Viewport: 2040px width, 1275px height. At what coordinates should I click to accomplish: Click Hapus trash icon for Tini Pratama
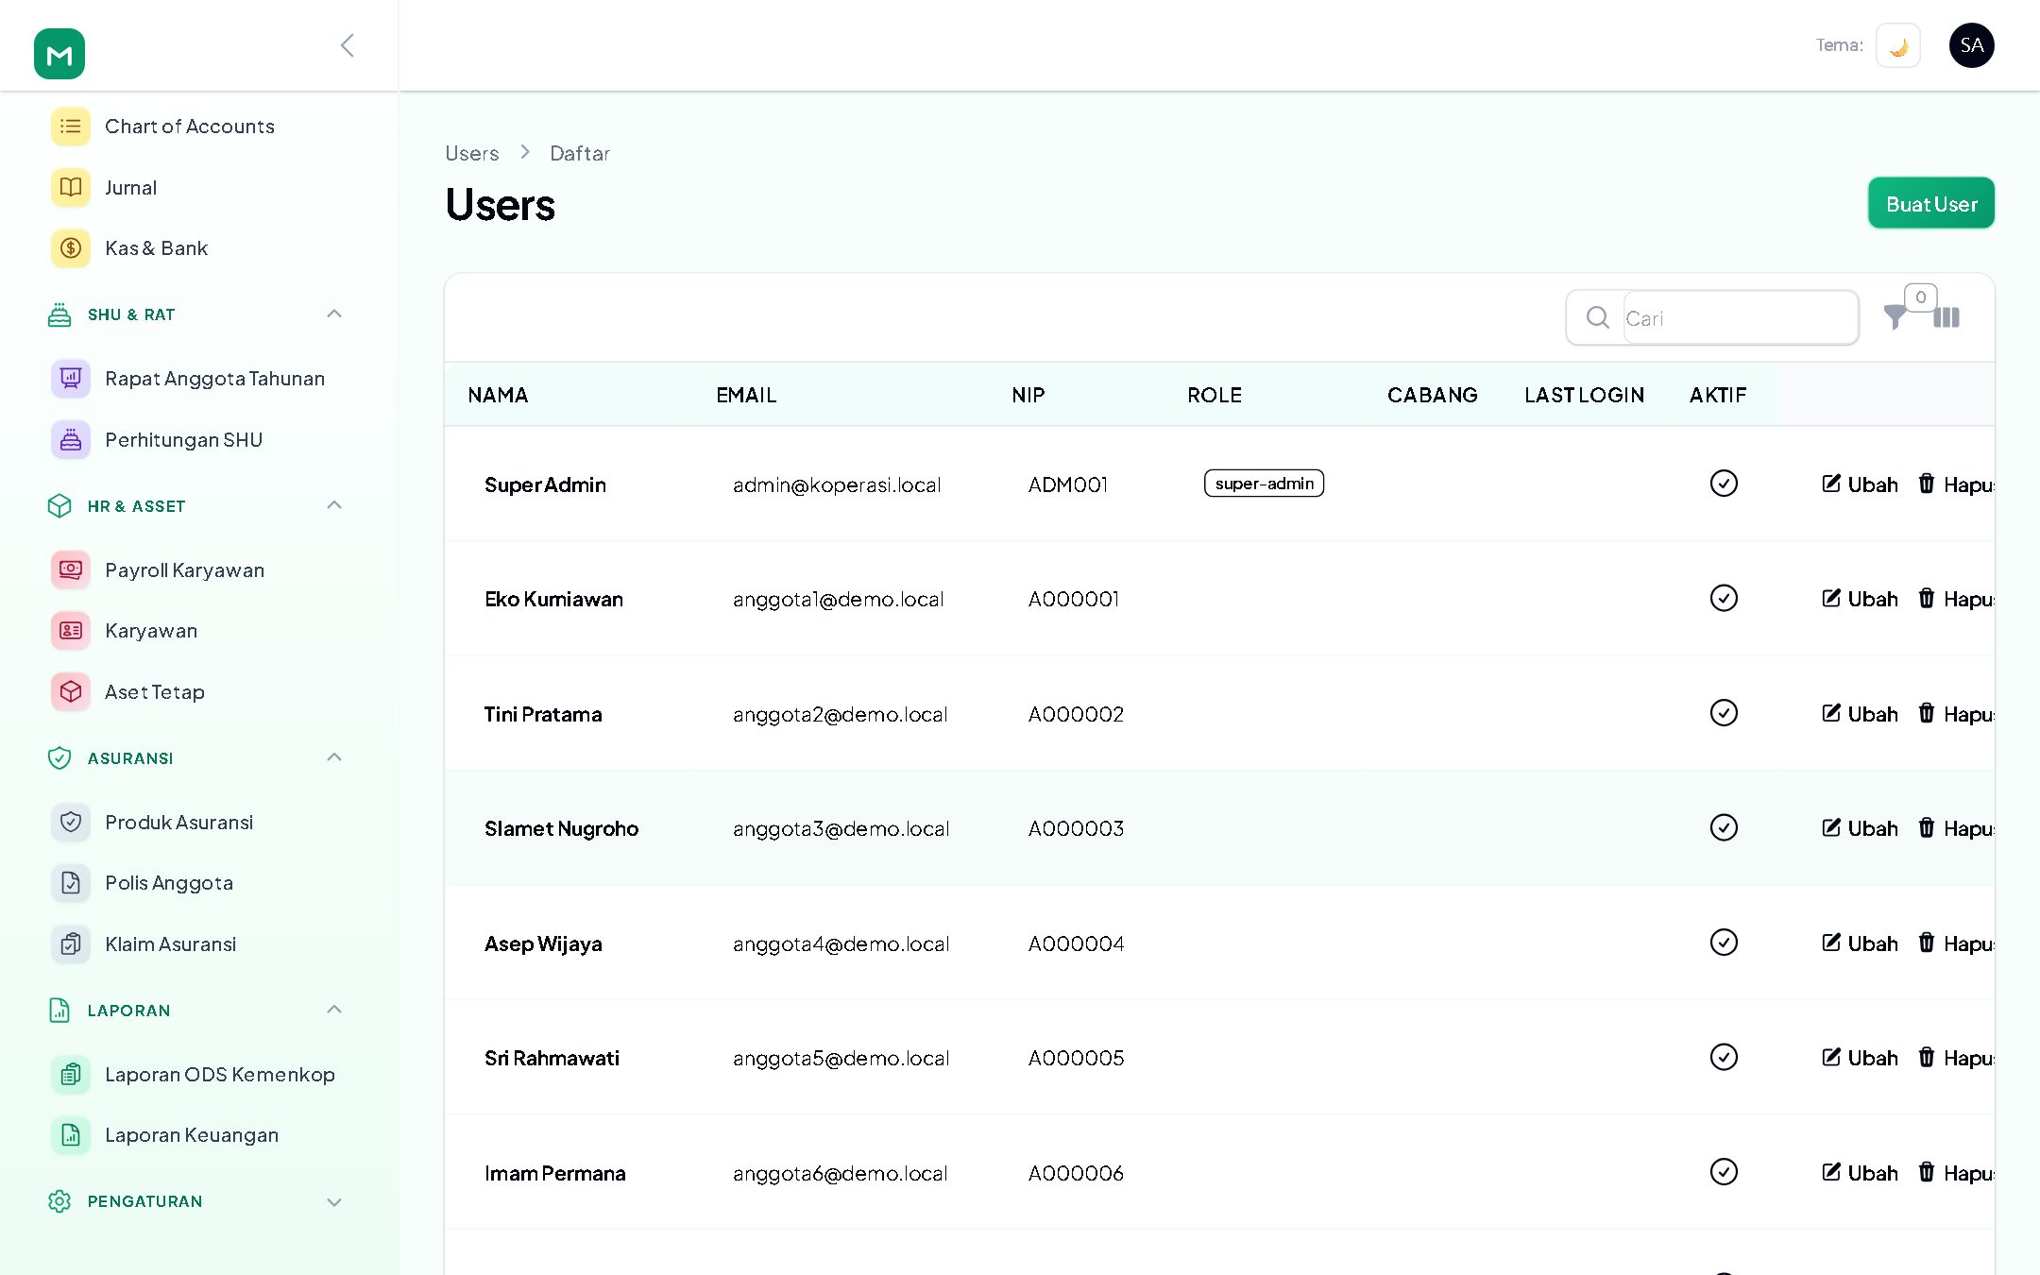click(x=1927, y=713)
